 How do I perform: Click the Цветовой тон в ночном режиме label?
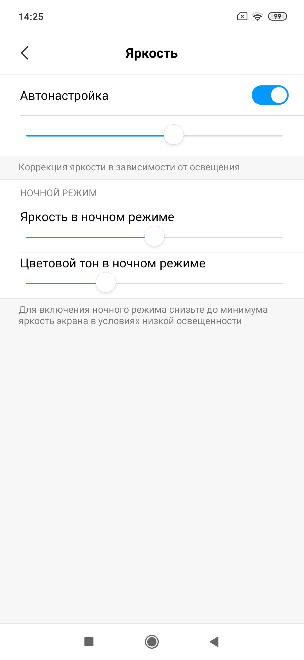coord(113,263)
